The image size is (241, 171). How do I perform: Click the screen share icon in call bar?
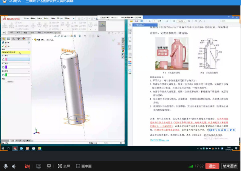(x=38, y=166)
